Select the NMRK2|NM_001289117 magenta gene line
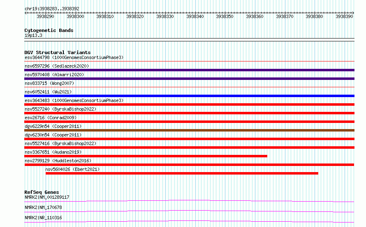366x227 pixels. pos(189,201)
